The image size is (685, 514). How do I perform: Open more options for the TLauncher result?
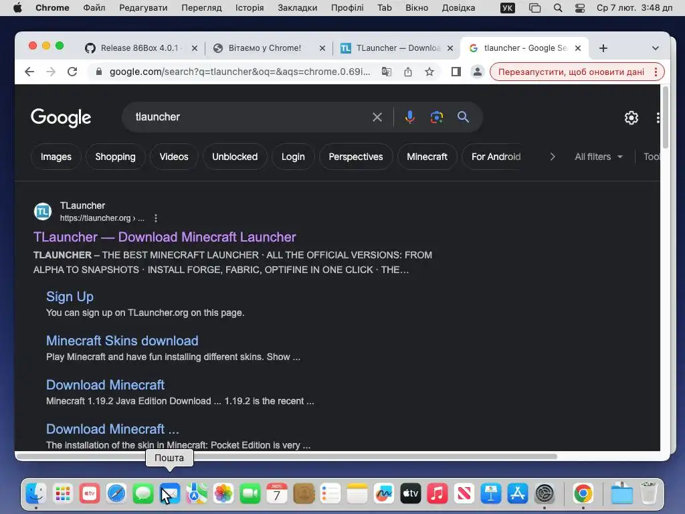point(156,218)
